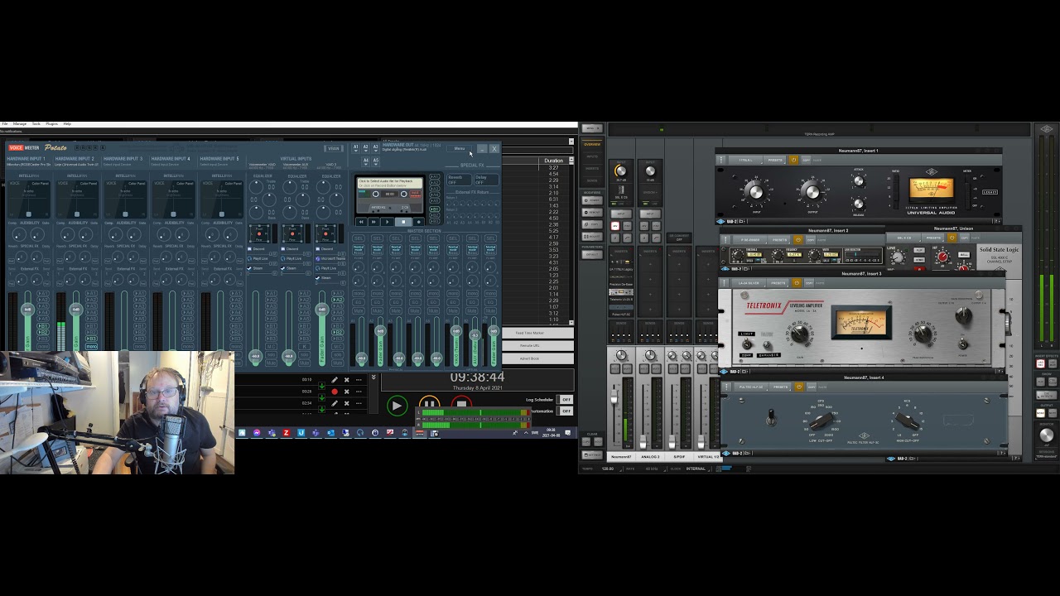Click the green down arrow on track row 00:10
The height and width of the screenshot is (596, 1060).
(x=322, y=385)
